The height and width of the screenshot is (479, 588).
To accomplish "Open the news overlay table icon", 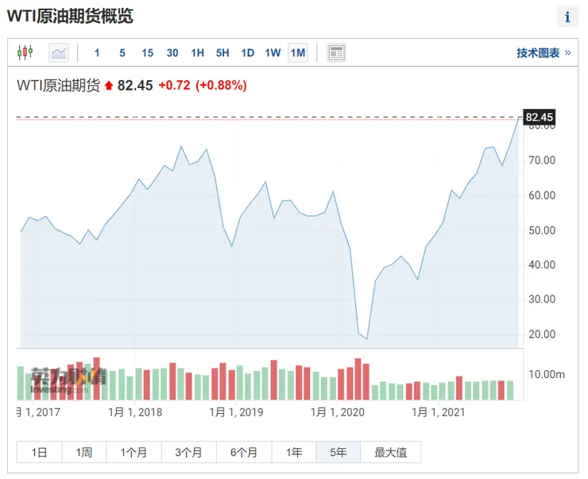I will point(336,53).
